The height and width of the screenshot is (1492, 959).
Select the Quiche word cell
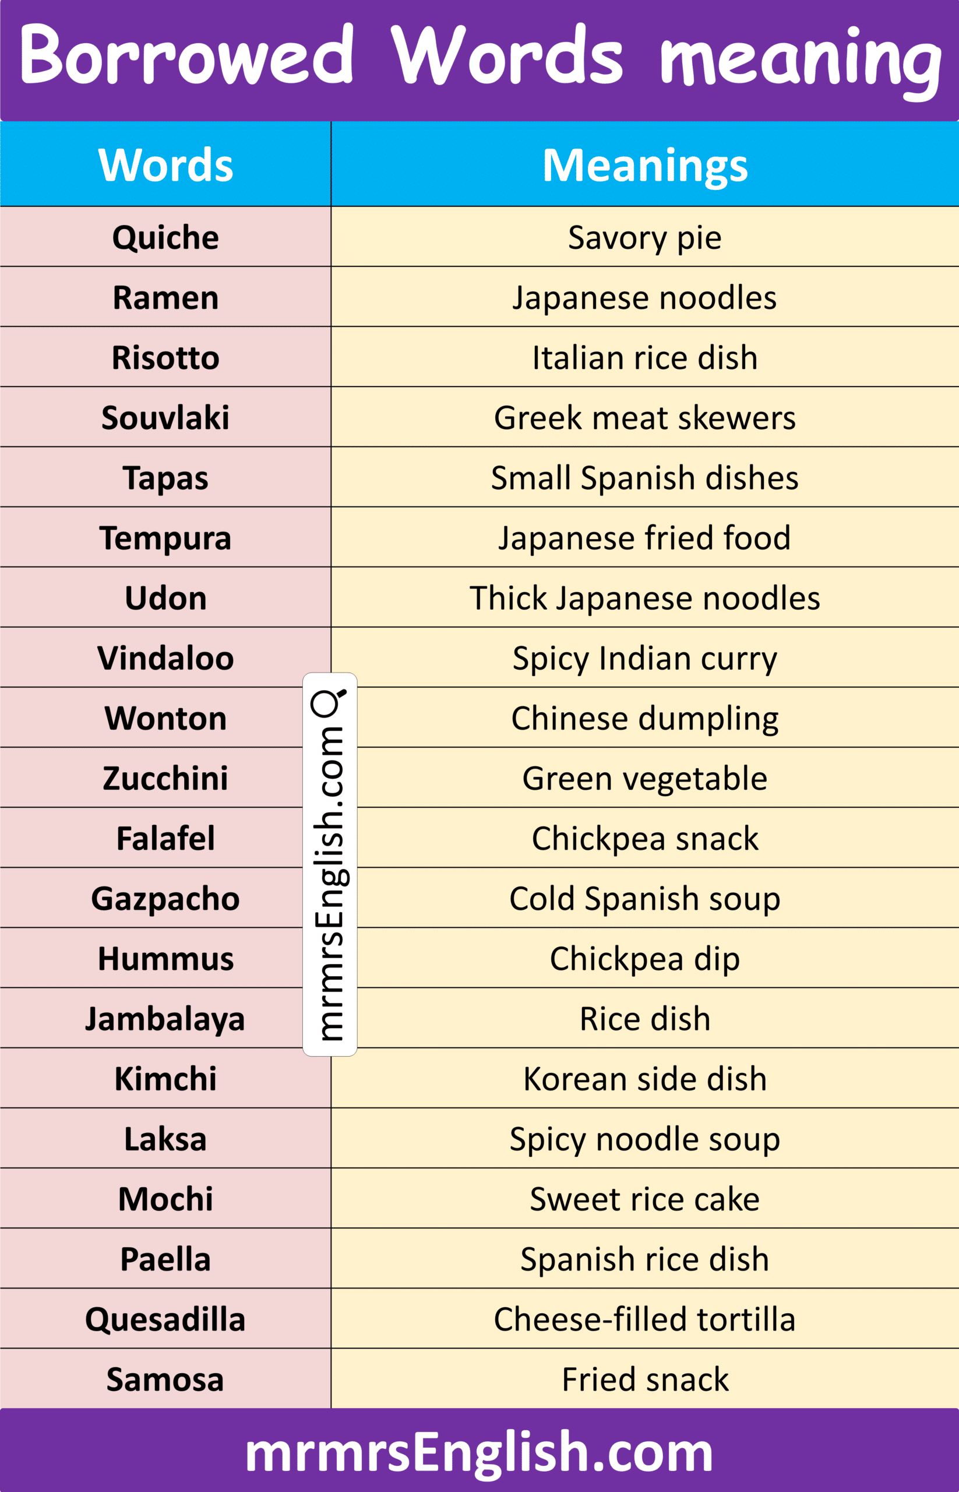point(165,237)
